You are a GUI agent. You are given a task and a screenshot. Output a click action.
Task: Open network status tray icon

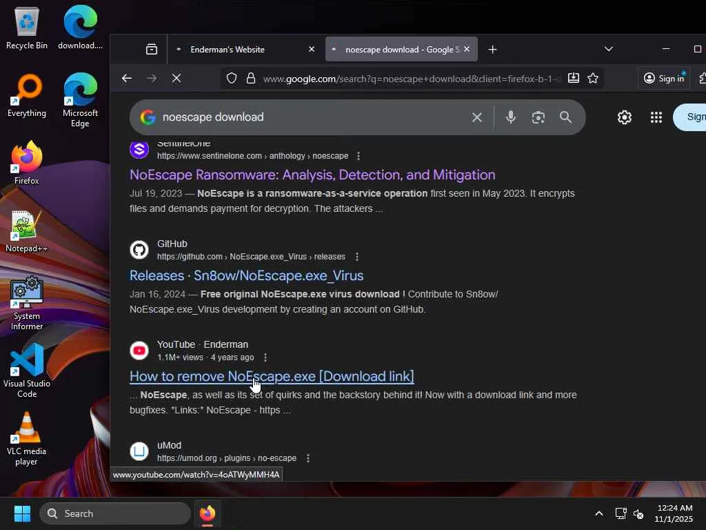[x=621, y=513]
